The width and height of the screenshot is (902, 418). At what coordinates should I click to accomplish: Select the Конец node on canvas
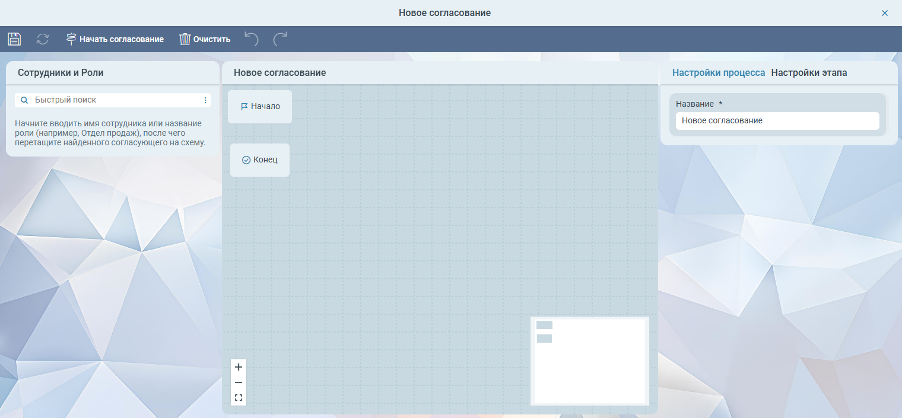(260, 160)
